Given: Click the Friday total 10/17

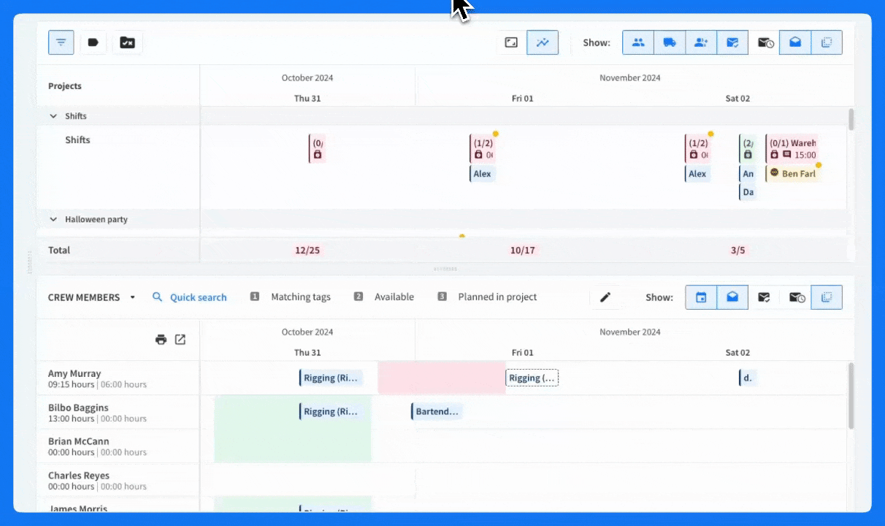Looking at the screenshot, I should pyautogui.click(x=523, y=251).
